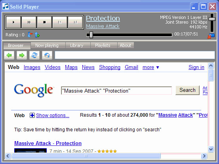219x164 pixels.
Task: Switch to the Playlists tab
Action: pos(104,45)
